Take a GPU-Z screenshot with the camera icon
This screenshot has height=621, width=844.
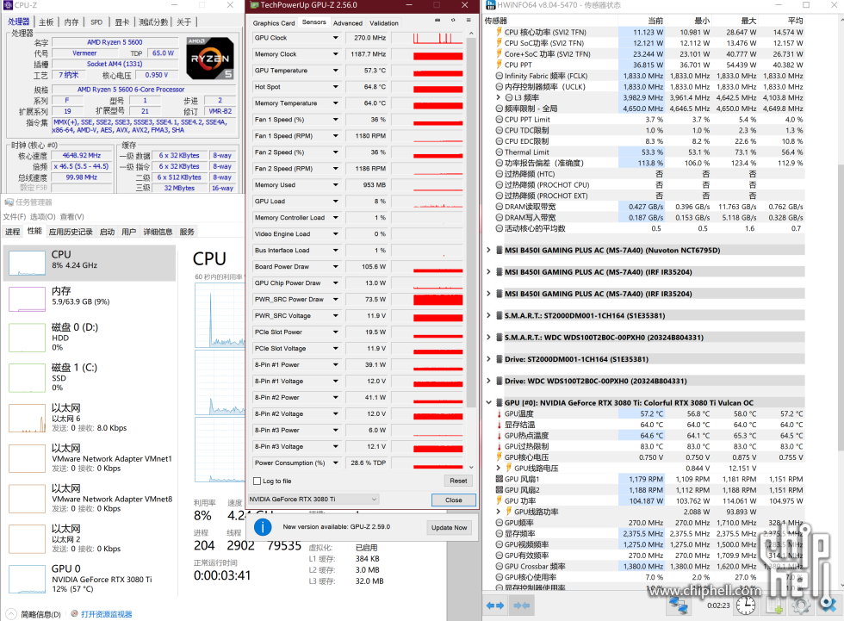[438, 20]
